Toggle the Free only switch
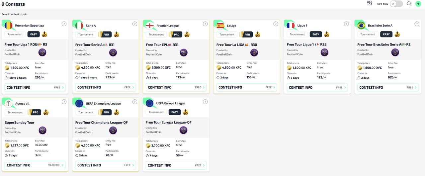 396,4
